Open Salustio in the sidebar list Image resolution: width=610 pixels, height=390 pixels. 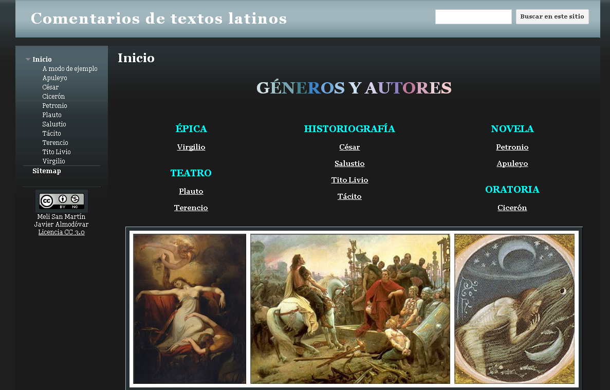pyautogui.click(x=54, y=124)
